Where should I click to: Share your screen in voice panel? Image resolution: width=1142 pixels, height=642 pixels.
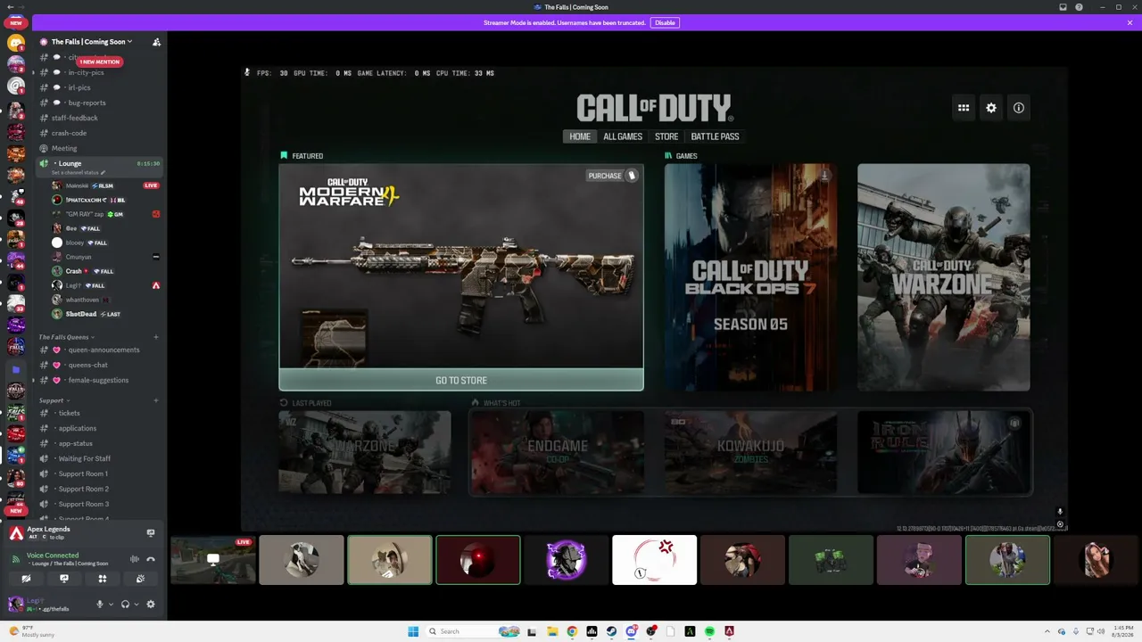64,580
